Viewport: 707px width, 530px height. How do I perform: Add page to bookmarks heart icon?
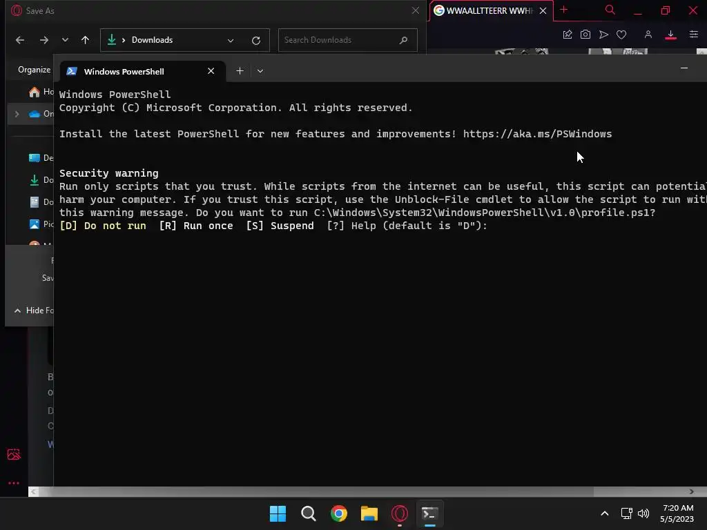[621, 35]
